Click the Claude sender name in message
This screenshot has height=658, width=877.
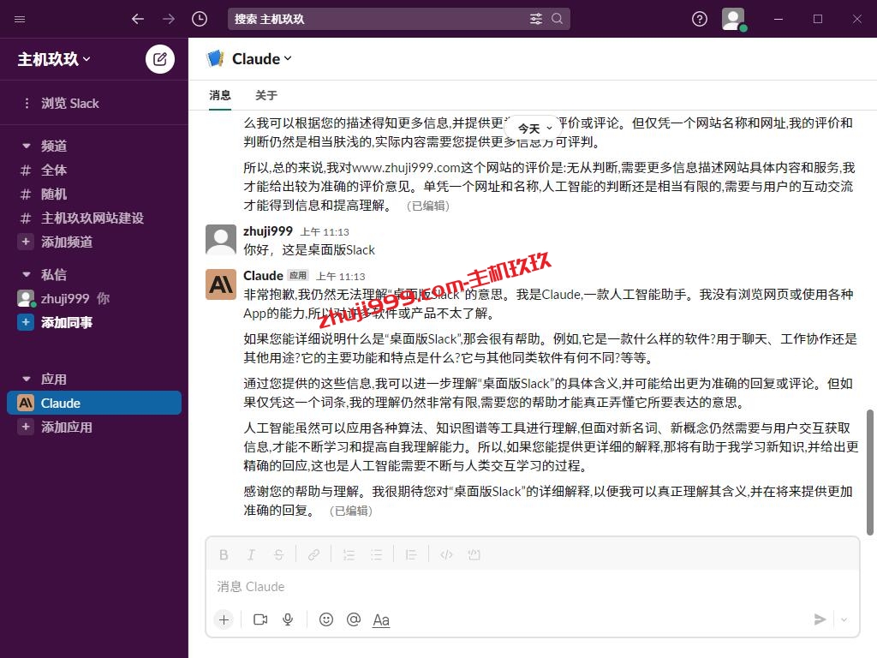(263, 275)
